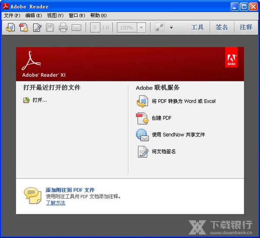Click the save floppy disk toolbar icon
The image size is (260, 238).
[50, 27]
